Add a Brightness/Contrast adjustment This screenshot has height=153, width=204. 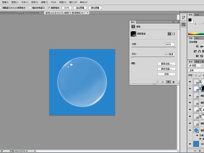[197, 46]
